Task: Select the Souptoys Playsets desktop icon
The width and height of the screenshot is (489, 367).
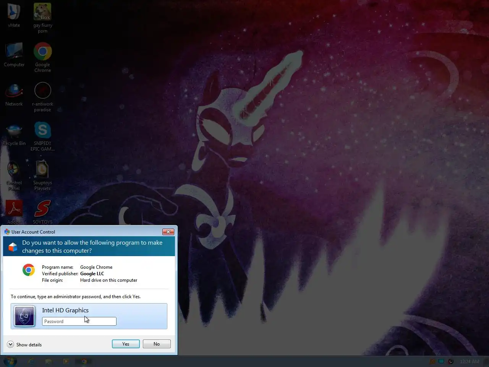Action: coord(42,176)
